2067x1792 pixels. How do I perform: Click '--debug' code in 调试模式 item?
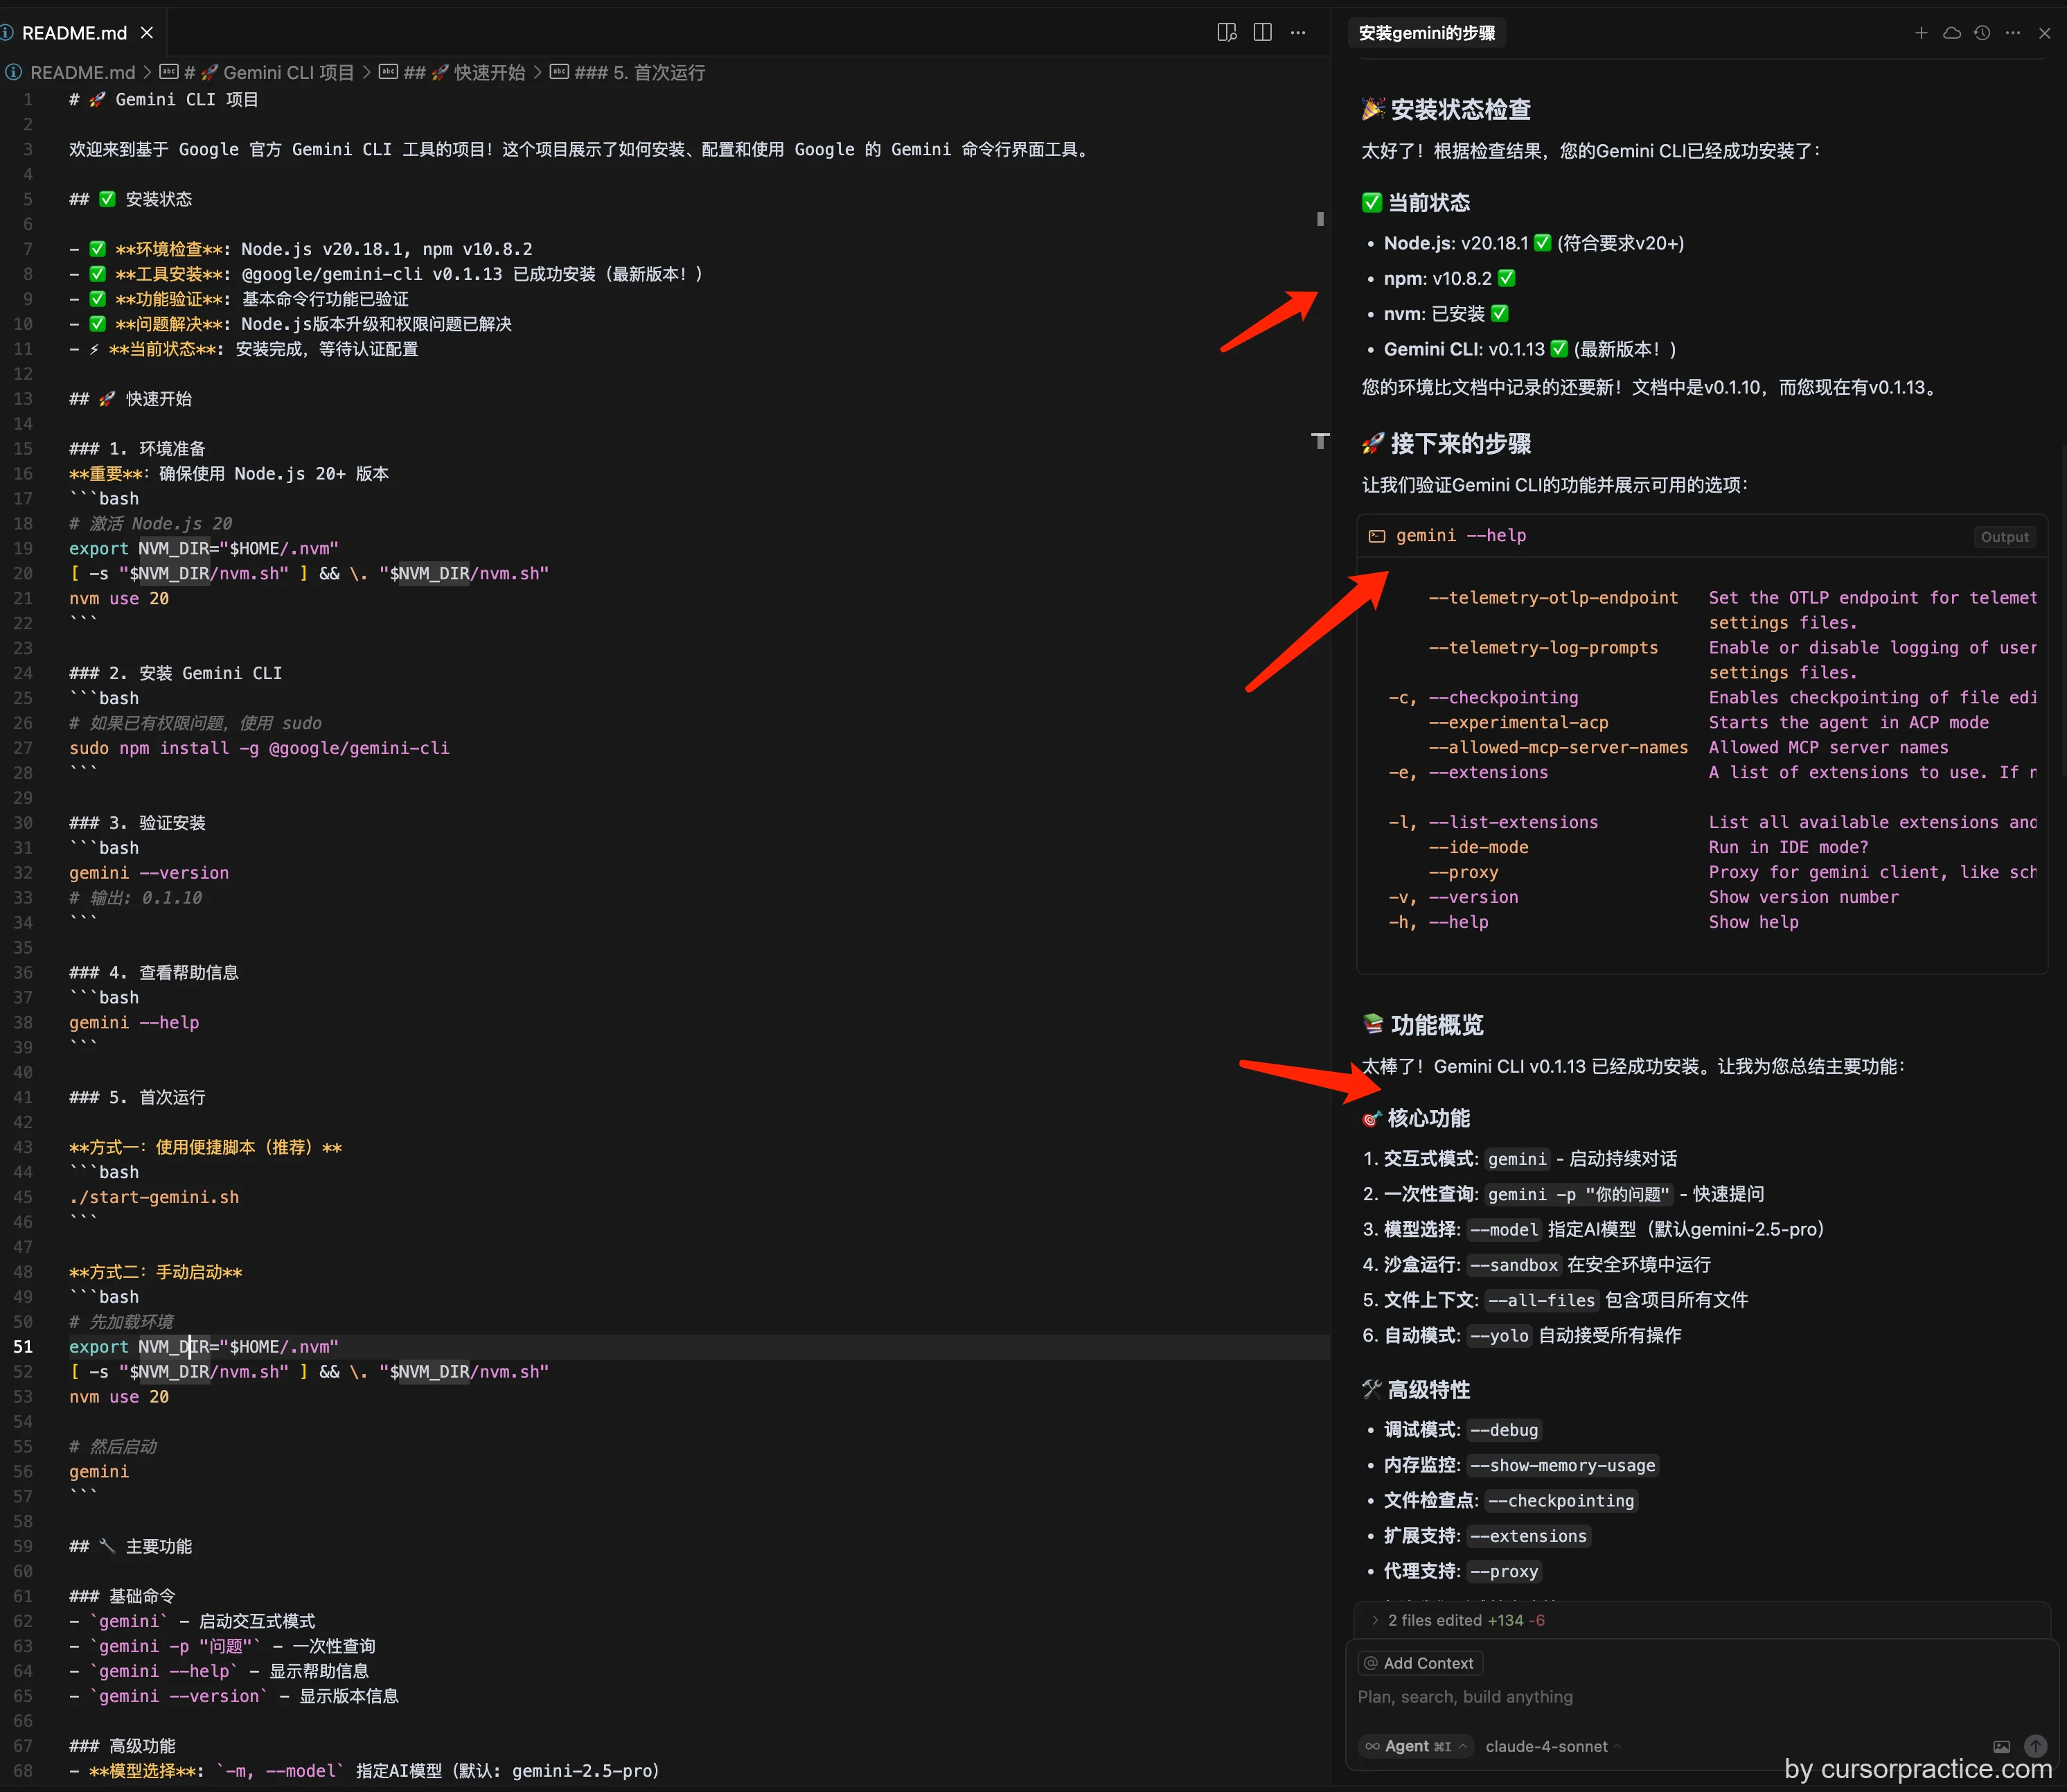(x=1503, y=1430)
